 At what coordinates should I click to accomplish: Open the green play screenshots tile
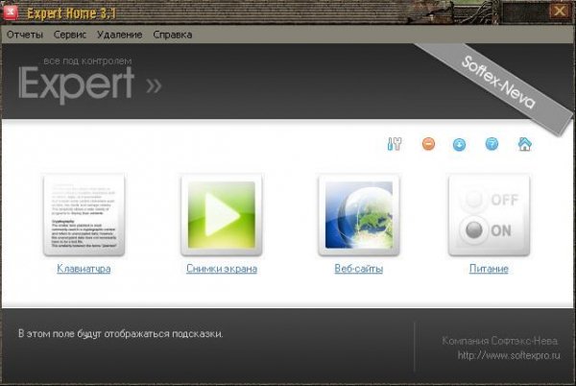(x=222, y=215)
